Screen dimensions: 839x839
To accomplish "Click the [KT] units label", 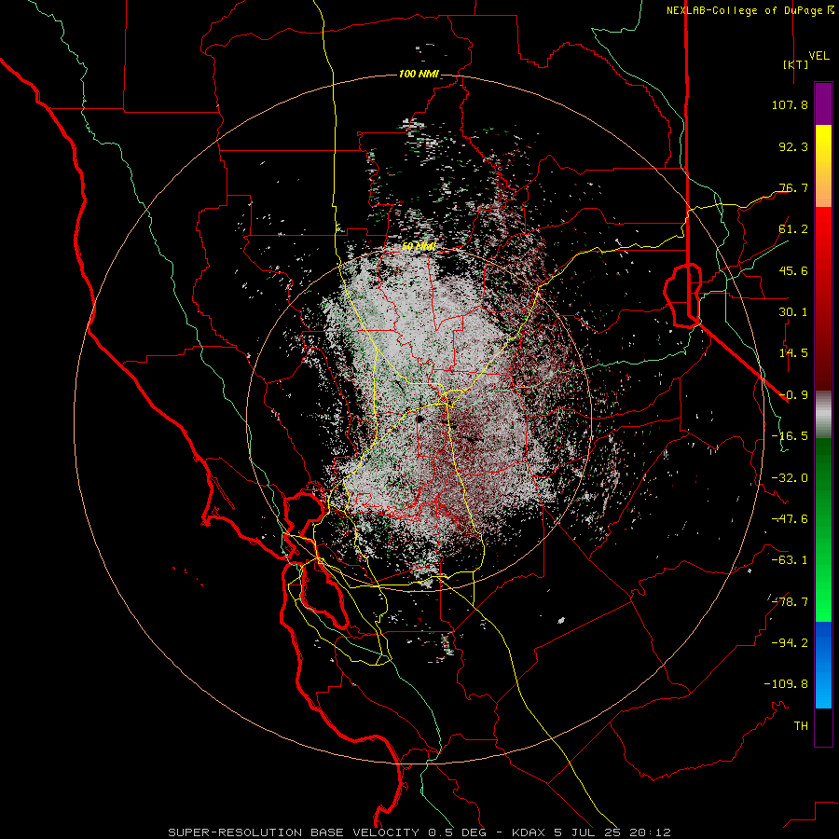I will click(795, 64).
